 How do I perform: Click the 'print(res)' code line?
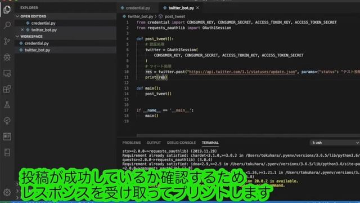coord(156,77)
